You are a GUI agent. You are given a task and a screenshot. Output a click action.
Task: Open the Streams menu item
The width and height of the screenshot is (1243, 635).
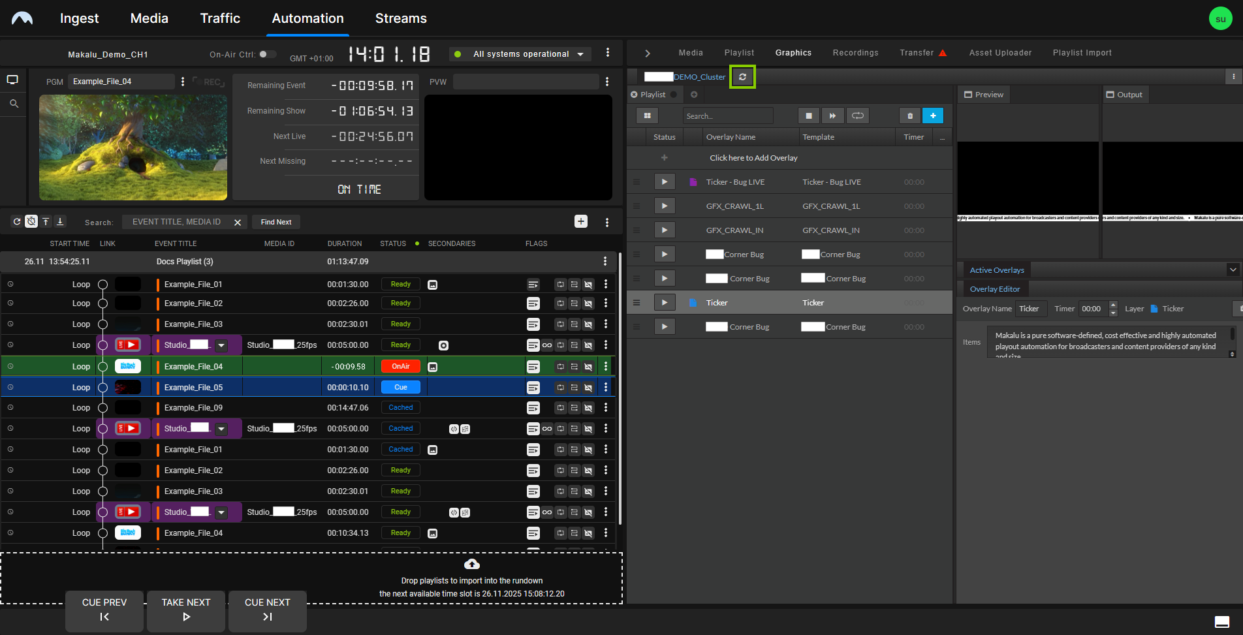pos(400,18)
